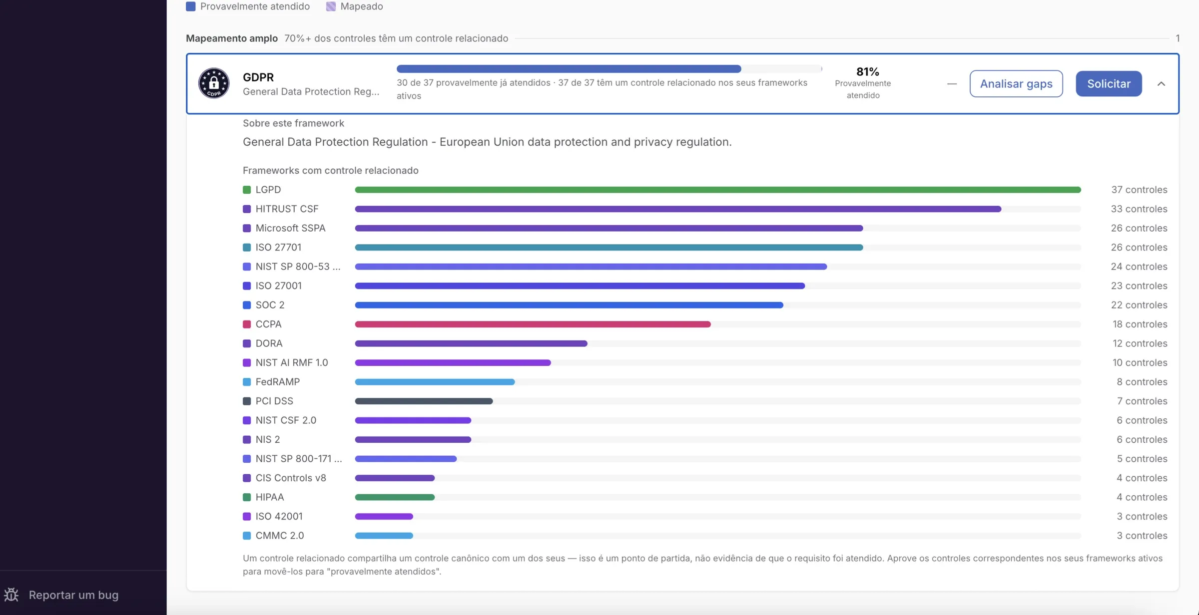Click the GDPR framework title
Image resolution: width=1199 pixels, height=615 pixels.
258,77
